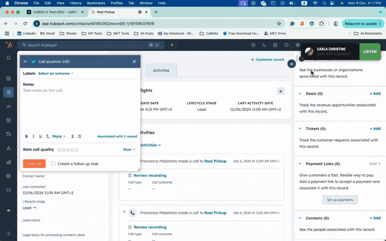Open the Content sidebar icon
This screenshot has height=241, width=386.
9,120
